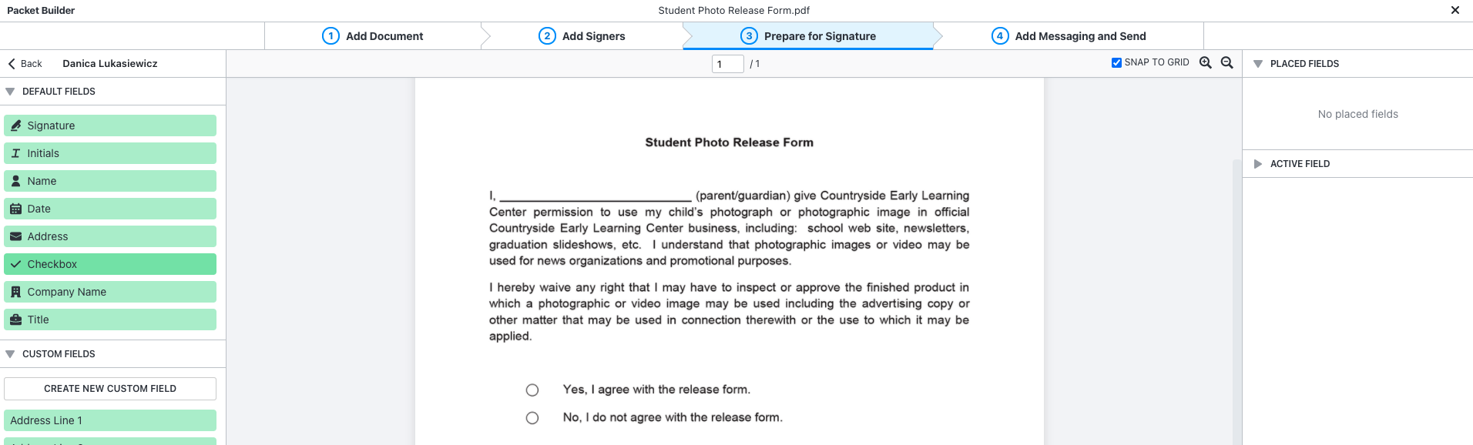1473x445 pixels.
Task: Collapse the Placed Fields panel
Action: point(1258,64)
